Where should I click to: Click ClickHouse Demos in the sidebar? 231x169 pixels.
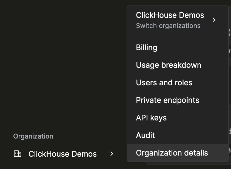(62, 154)
